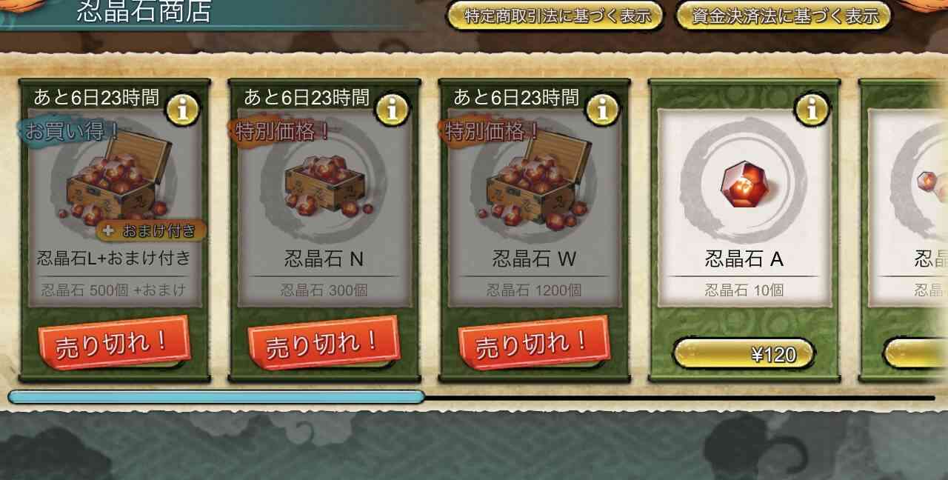Click the おまけ付き plus badge
This screenshot has width=948, height=480.
pyautogui.click(x=150, y=230)
